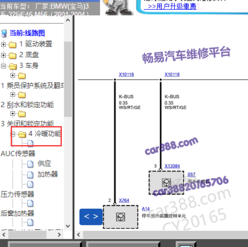This screenshot has height=247, width=248.
Task: Click tree panel scroll down arrow
Action: tap(68, 226)
